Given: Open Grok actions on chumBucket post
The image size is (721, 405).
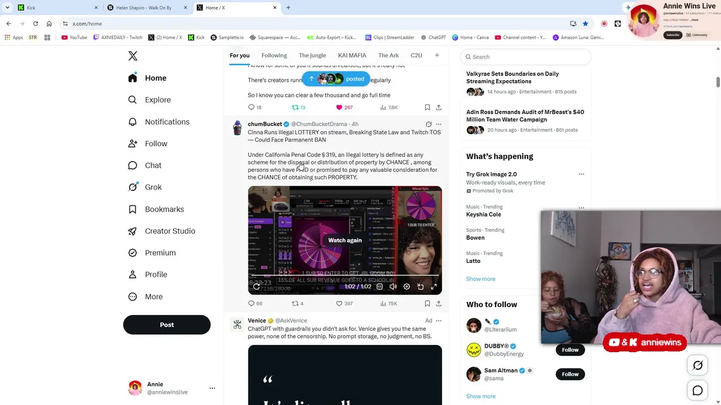Looking at the screenshot, I should (429, 124).
